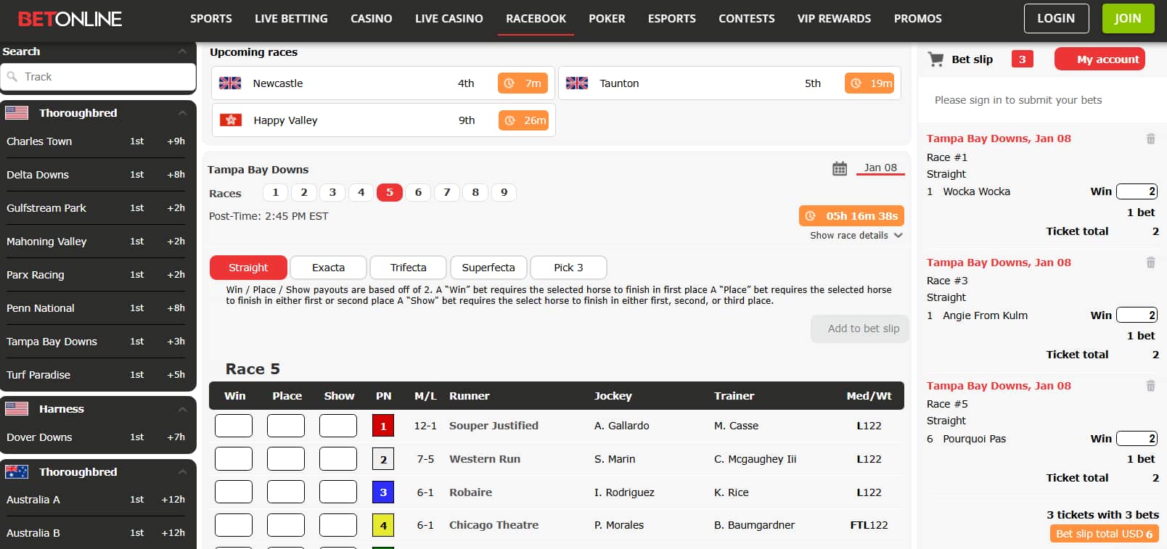Collapse the Australian Thoroughbred section

(182, 472)
